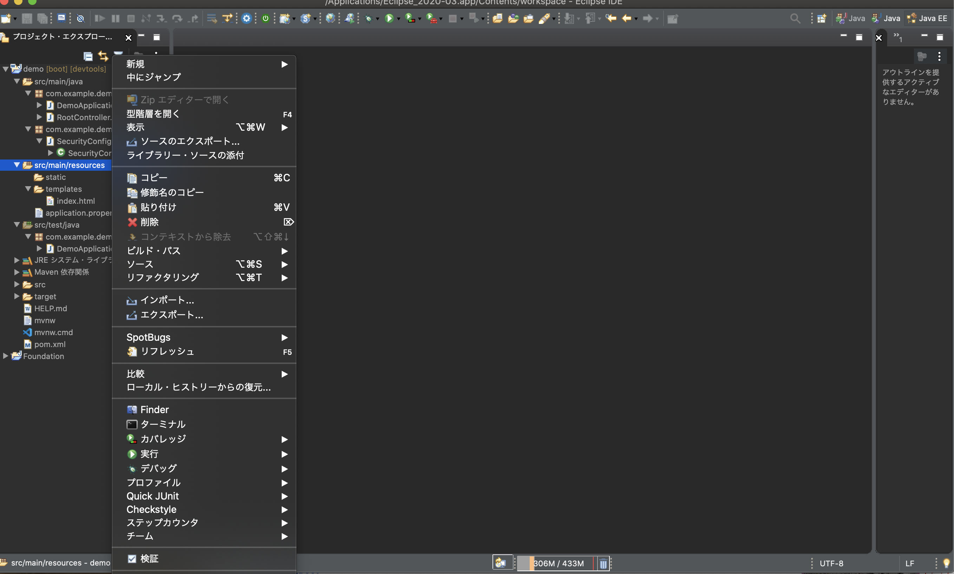Click the Resume debug toolbar icon
This screenshot has width=954, height=574.
coord(99,18)
